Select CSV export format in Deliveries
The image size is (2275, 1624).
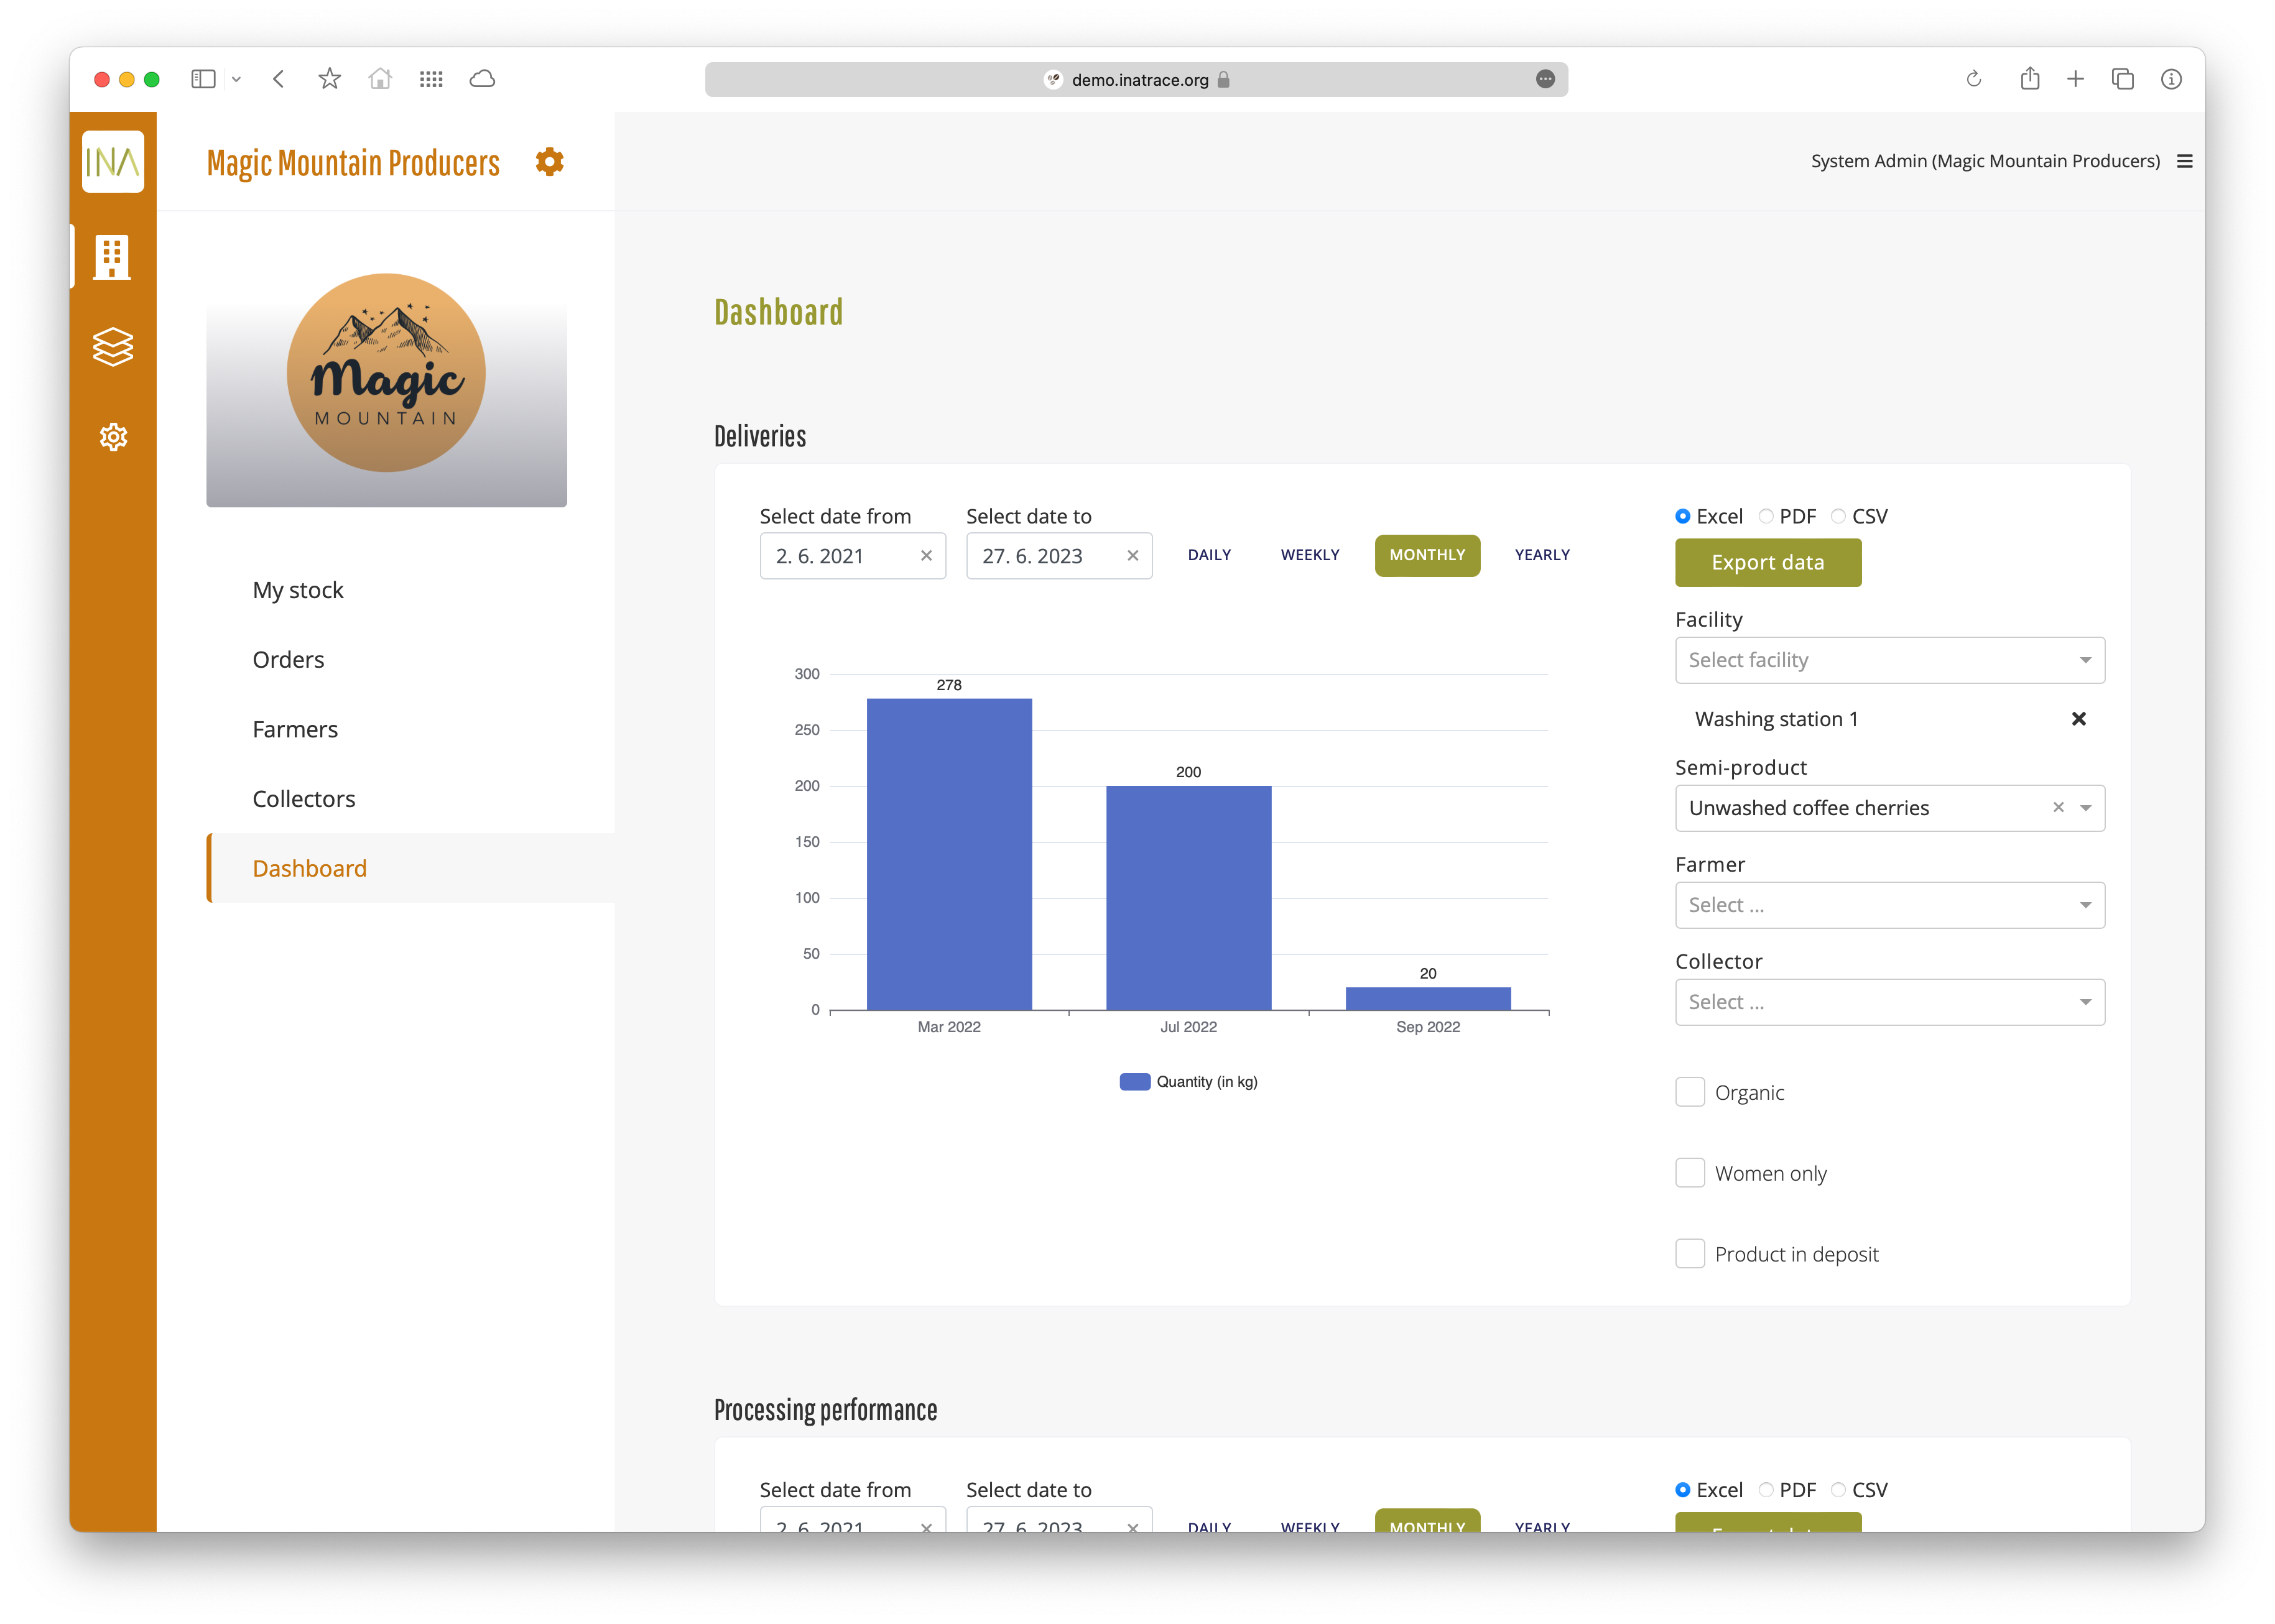tap(1838, 517)
